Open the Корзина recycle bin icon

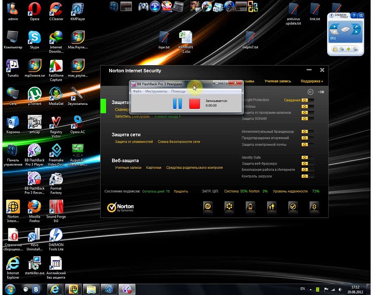pyautogui.click(x=13, y=125)
